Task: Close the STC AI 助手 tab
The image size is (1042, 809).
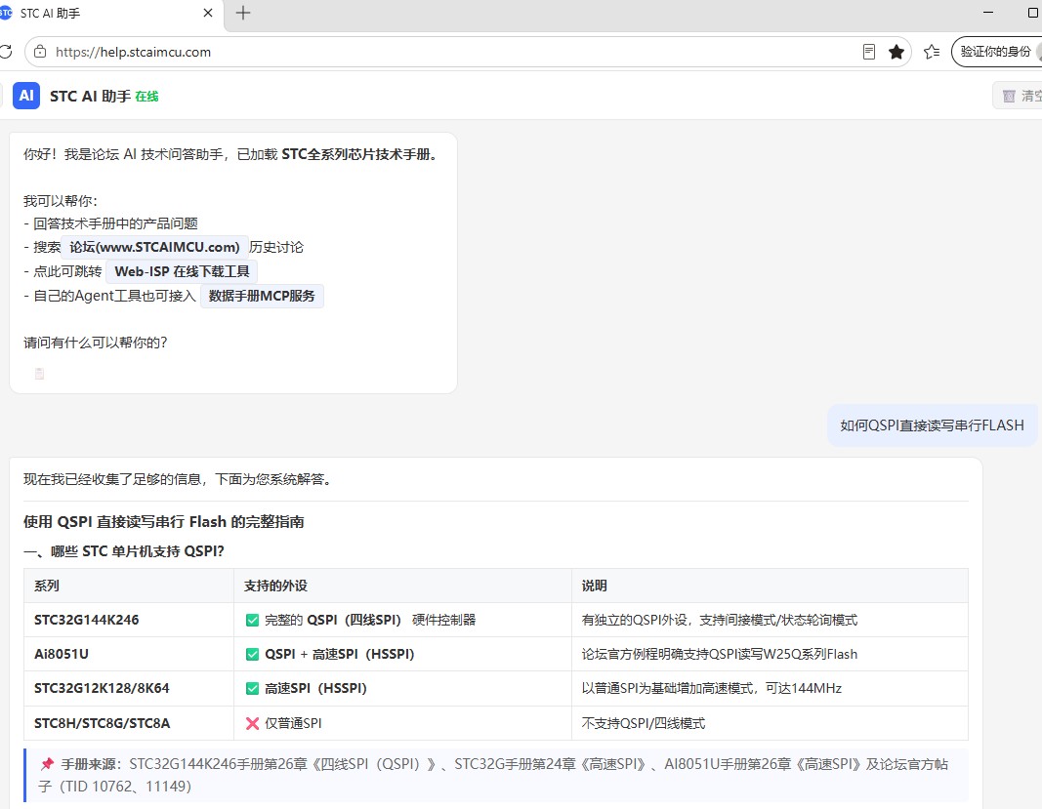Action: (x=208, y=13)
